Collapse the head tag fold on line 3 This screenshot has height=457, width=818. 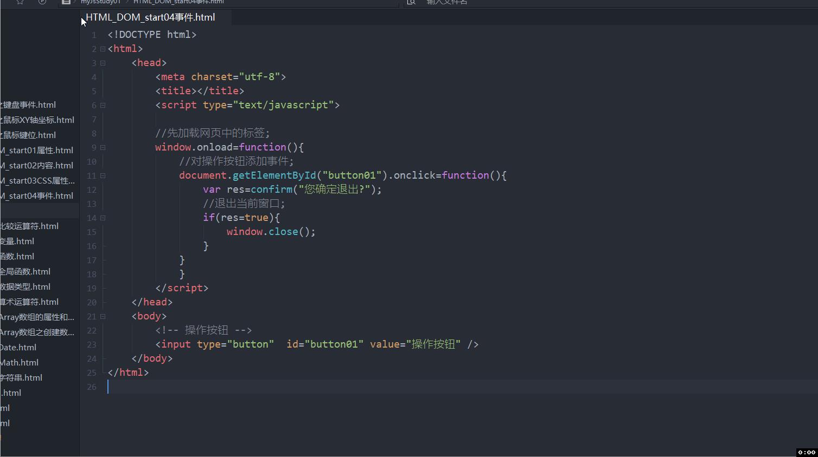(103, 63)
